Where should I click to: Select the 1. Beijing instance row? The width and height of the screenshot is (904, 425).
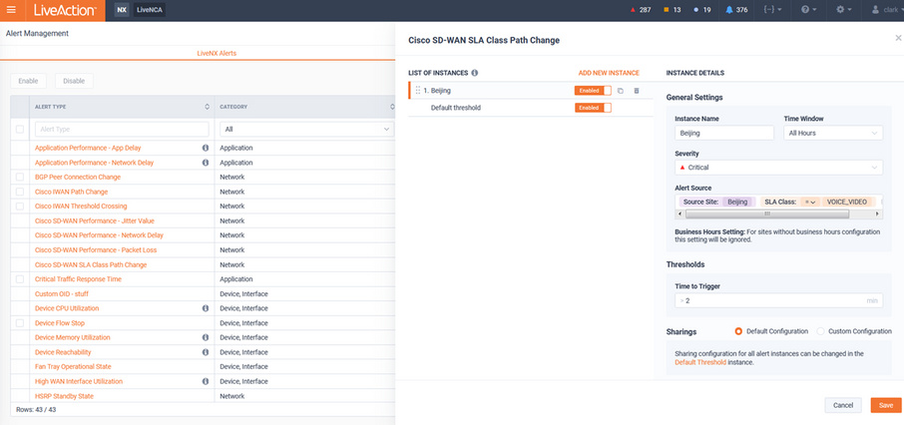[x=531, y=91]
